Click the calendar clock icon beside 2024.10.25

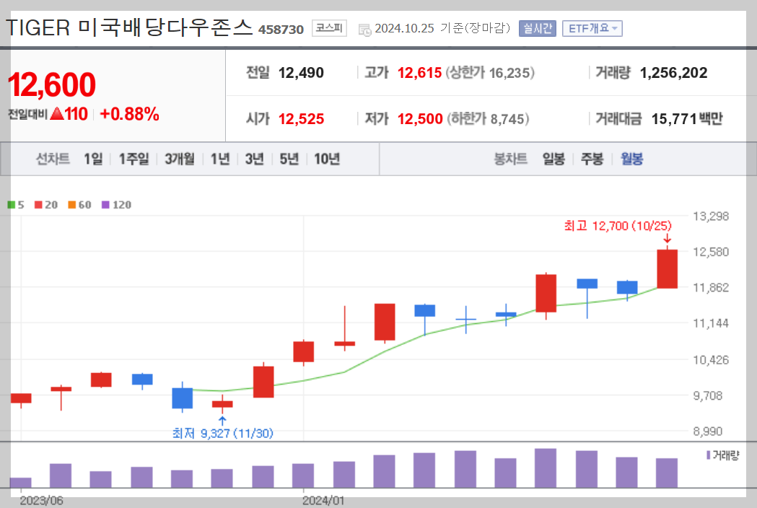click(364, 30)
